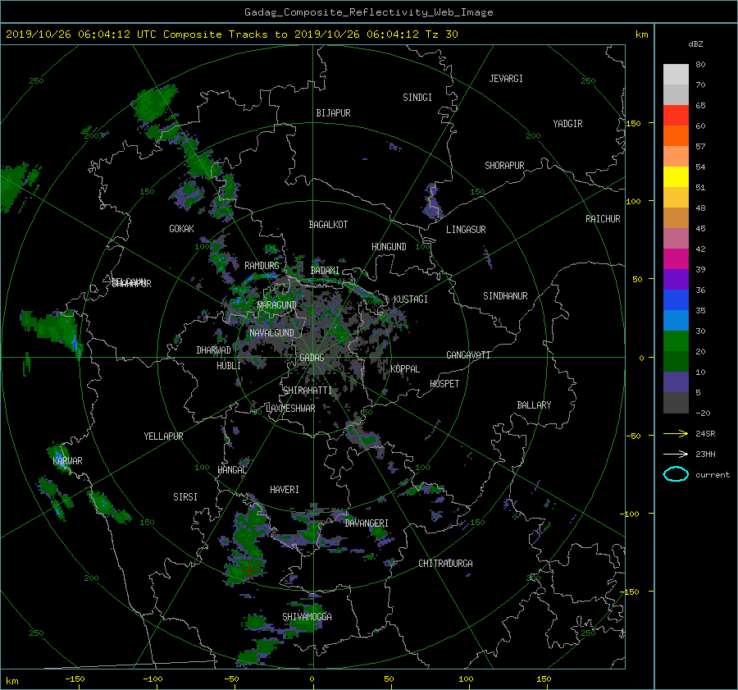Click the GANGAVATI city label

pos(468,355)
